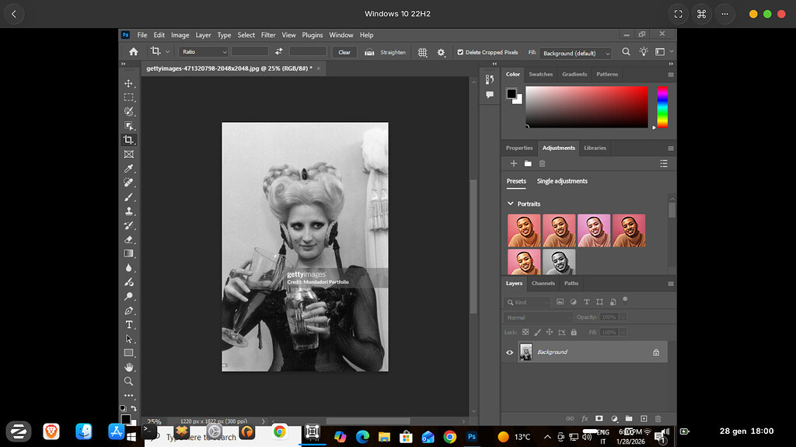
Task: Toggle type layer filter
Action: tap(586, 302)
